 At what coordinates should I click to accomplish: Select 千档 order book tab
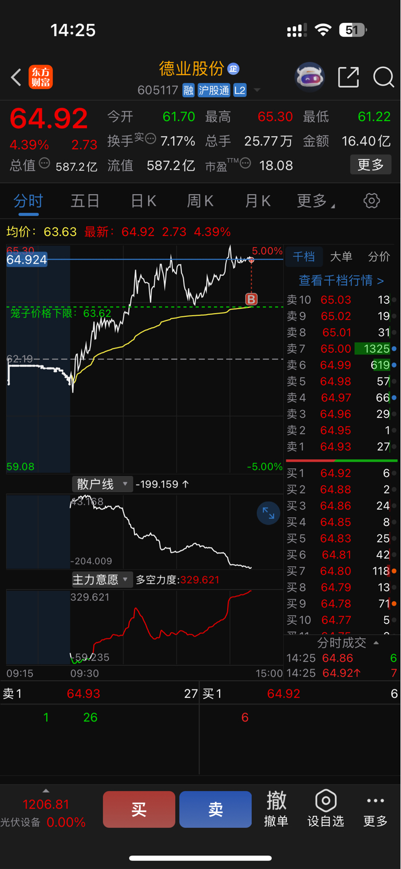click(303, 256)
